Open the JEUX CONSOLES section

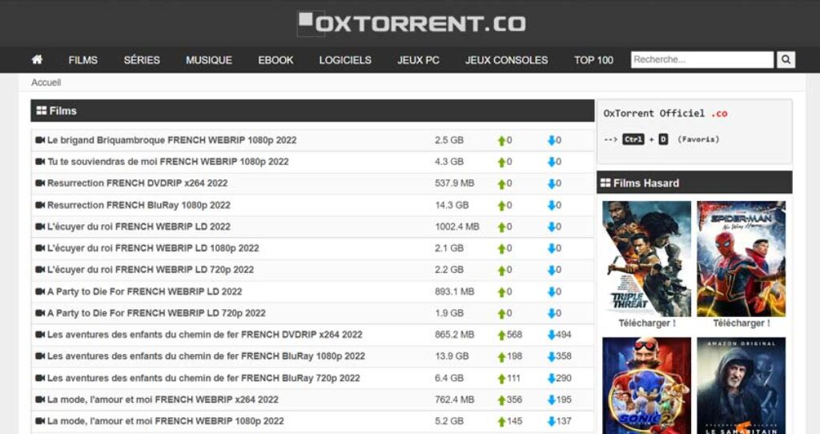(x=507, y=60)
